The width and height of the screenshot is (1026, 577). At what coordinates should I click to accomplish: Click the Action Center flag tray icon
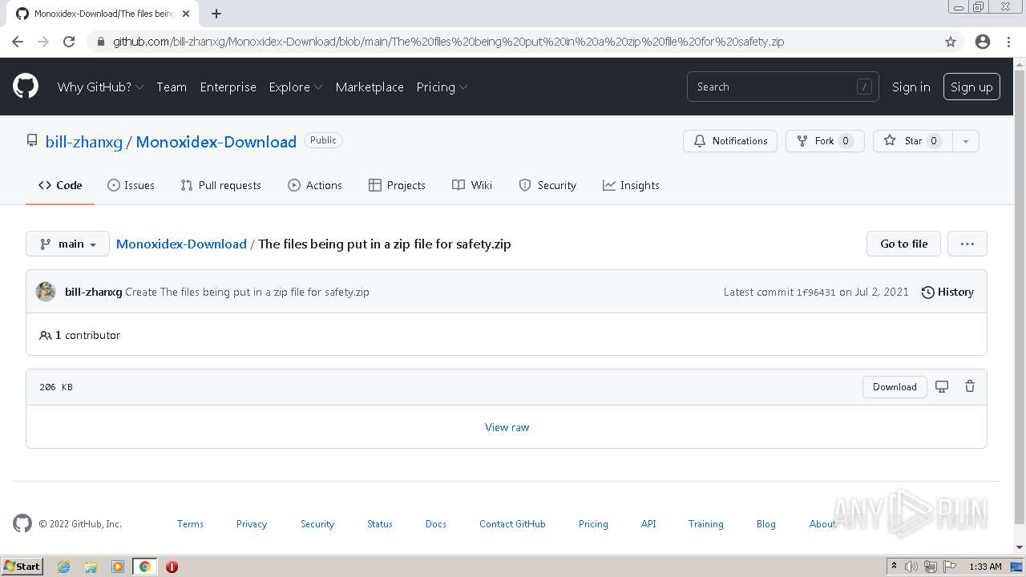[x=950, y=567]
